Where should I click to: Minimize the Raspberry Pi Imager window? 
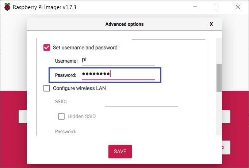point(196,7)
